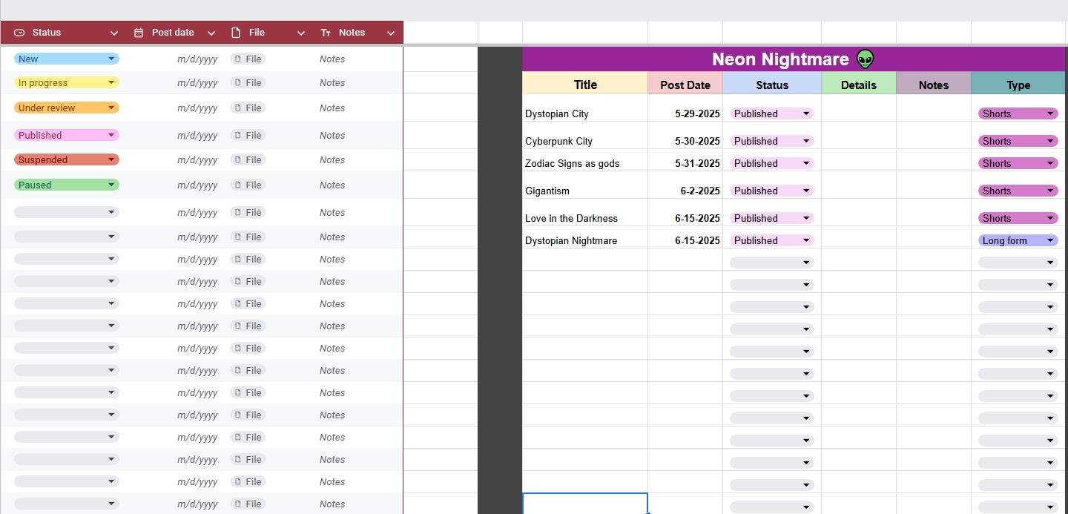Click the File chip in the In progress row
1068x514 pixels.
tap(248, 82)
